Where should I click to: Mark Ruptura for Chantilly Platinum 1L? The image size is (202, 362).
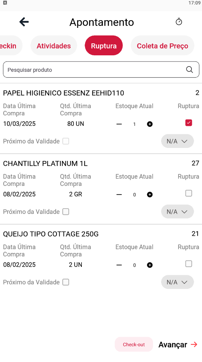[x=189, y=193]
